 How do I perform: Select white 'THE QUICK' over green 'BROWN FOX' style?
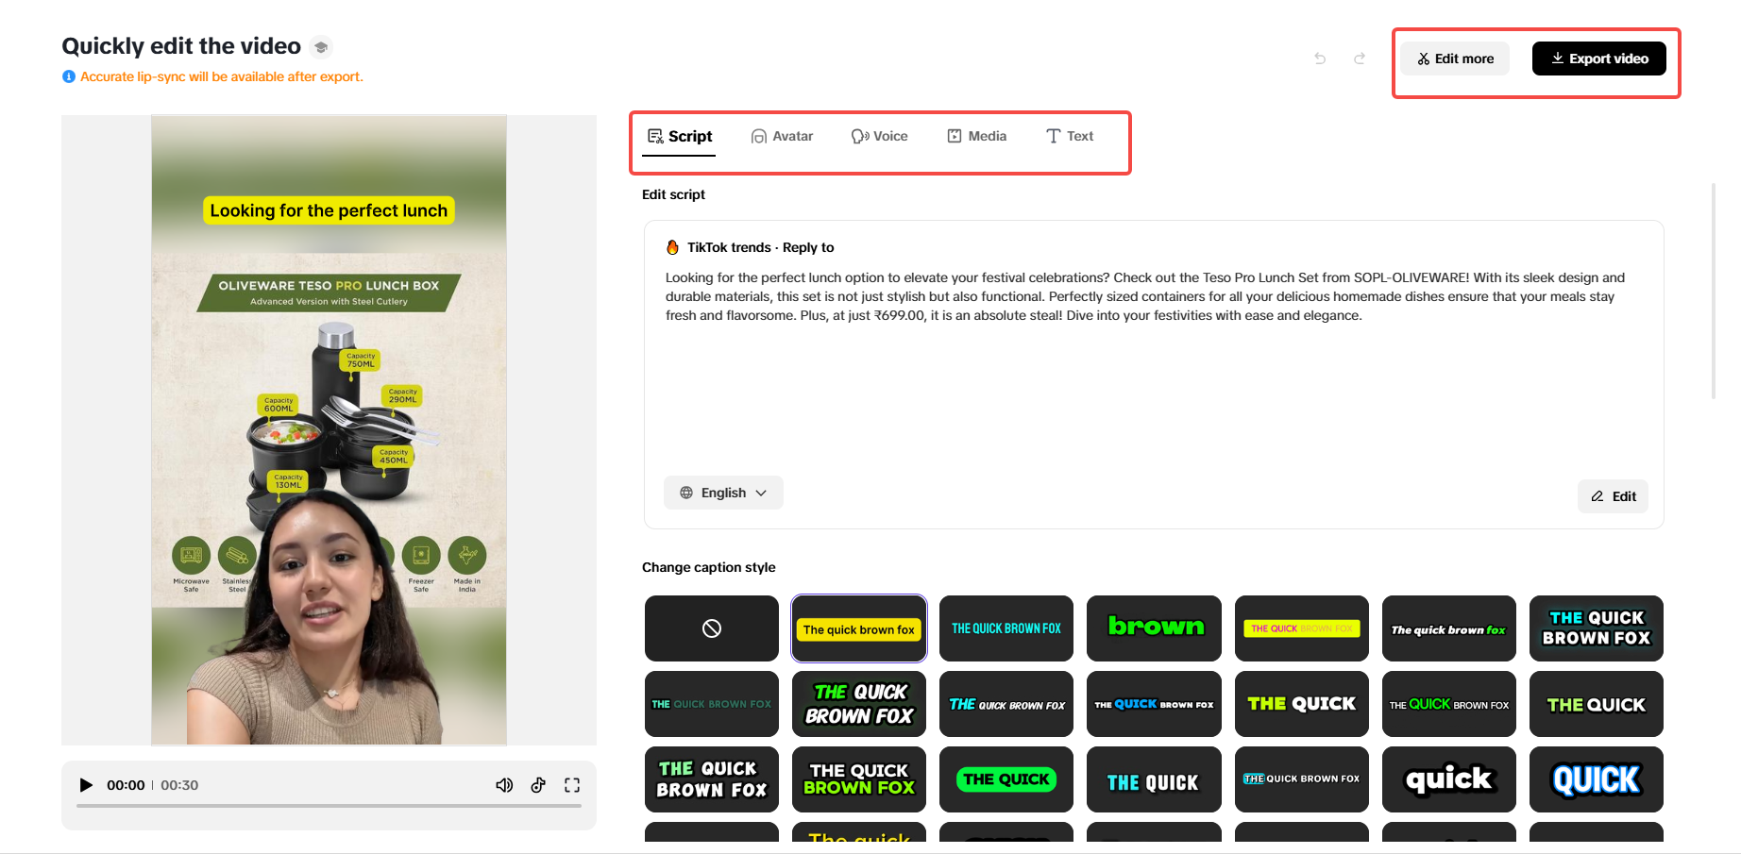click(859, 779)
